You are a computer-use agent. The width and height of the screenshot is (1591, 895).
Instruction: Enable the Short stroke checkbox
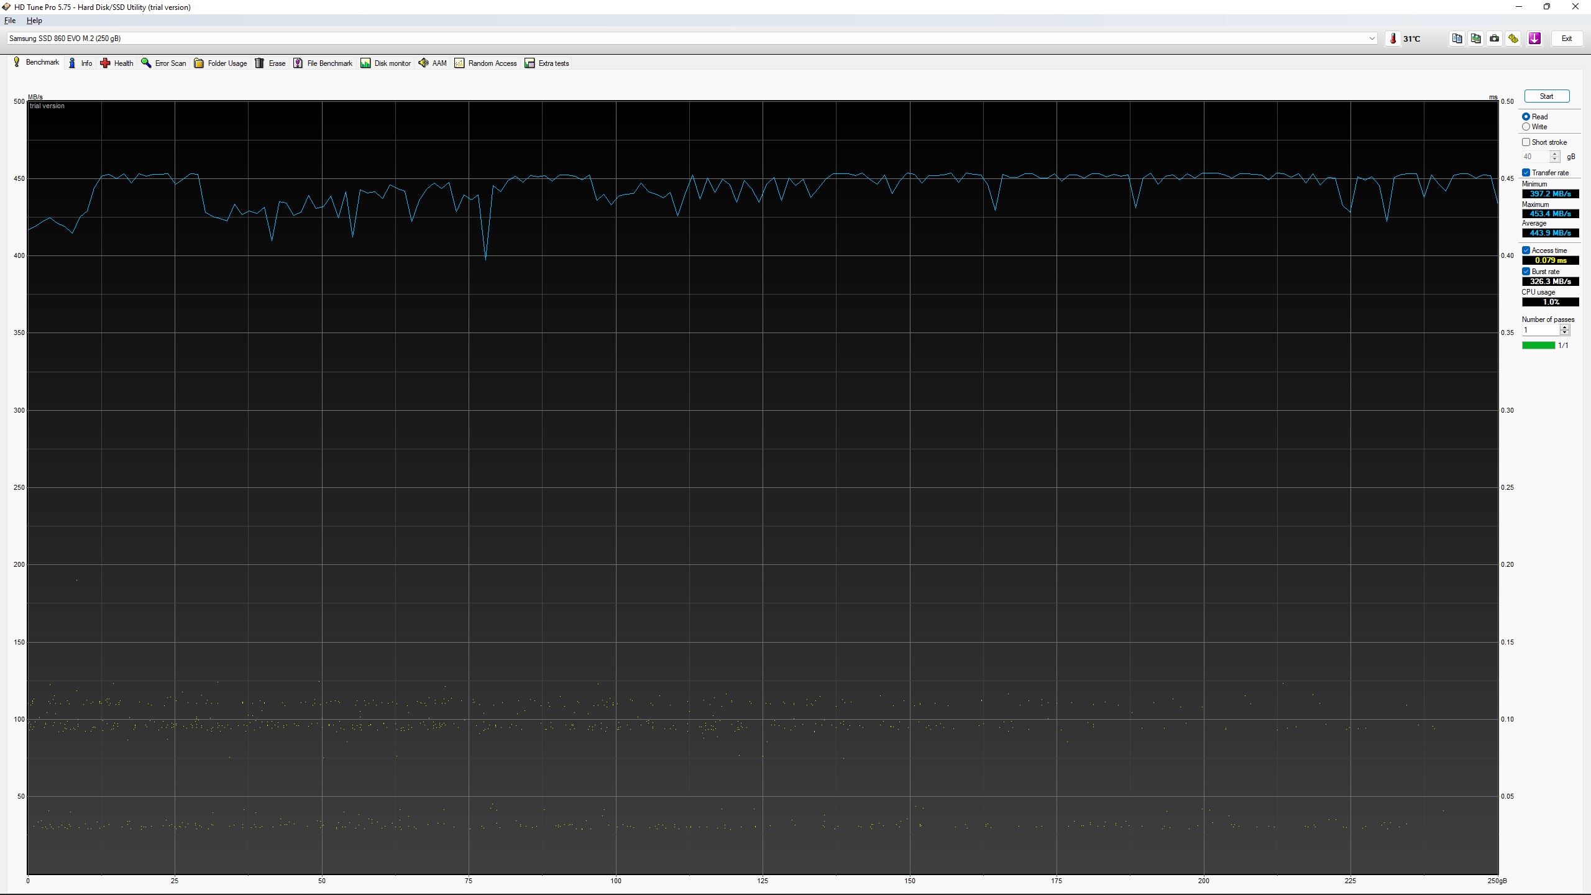(1526, 142)
